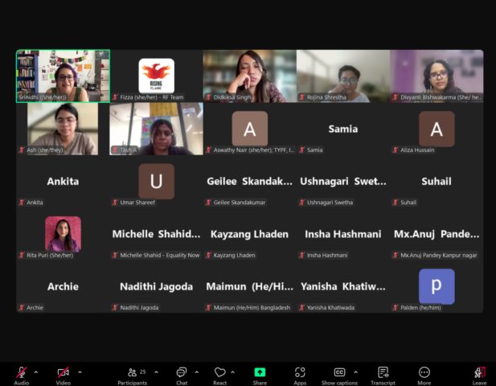The image size is (496, 386).
Task: Select Srinidhi's active speaker video tile
Action: click(63, 76)
